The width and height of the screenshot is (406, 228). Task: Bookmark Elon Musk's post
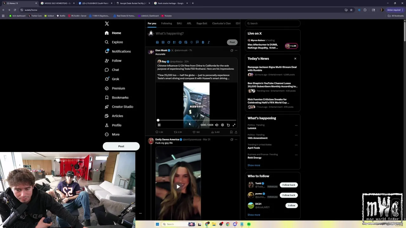tap(231, 132)
